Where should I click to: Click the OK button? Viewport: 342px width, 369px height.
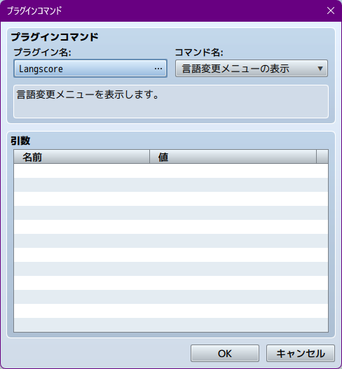click(x=225, y=353)
